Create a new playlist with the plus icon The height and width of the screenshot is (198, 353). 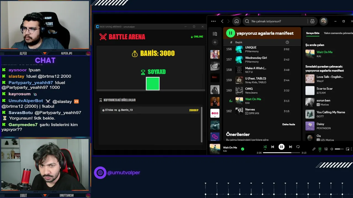[215, 42]
